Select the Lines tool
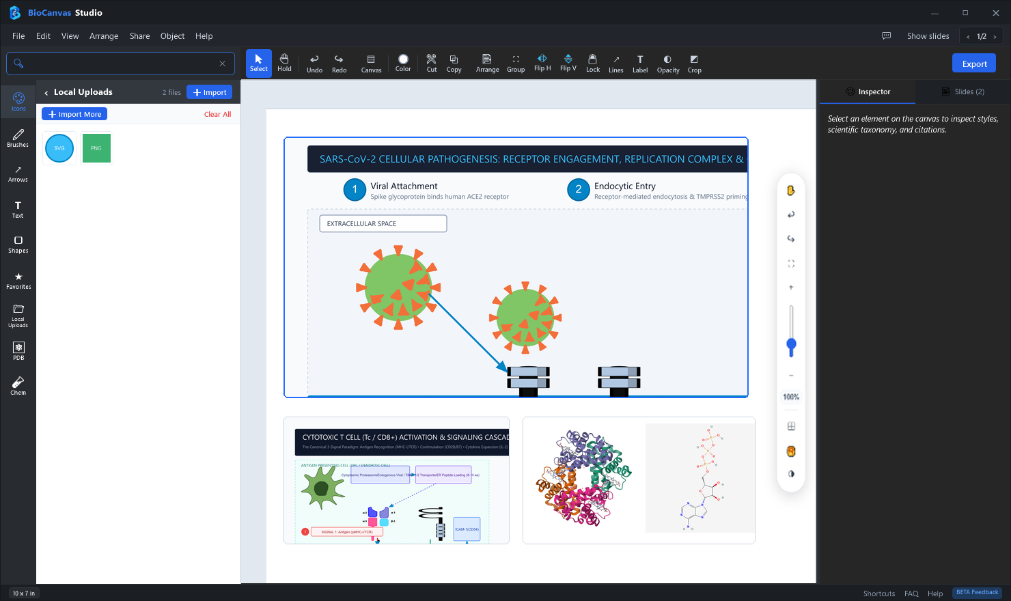This screenshot has width=1011, height=601. (616, 63)
